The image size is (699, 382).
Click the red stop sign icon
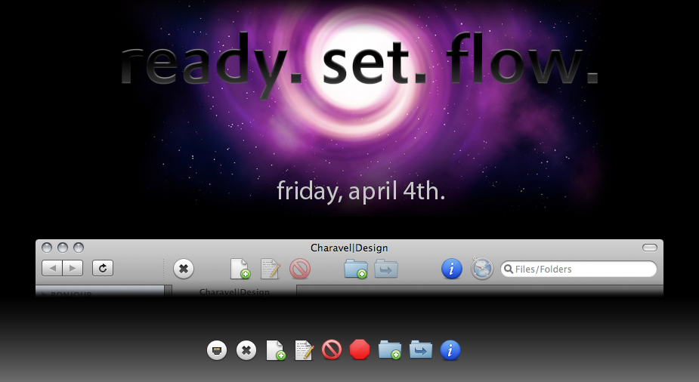[360, 350]
